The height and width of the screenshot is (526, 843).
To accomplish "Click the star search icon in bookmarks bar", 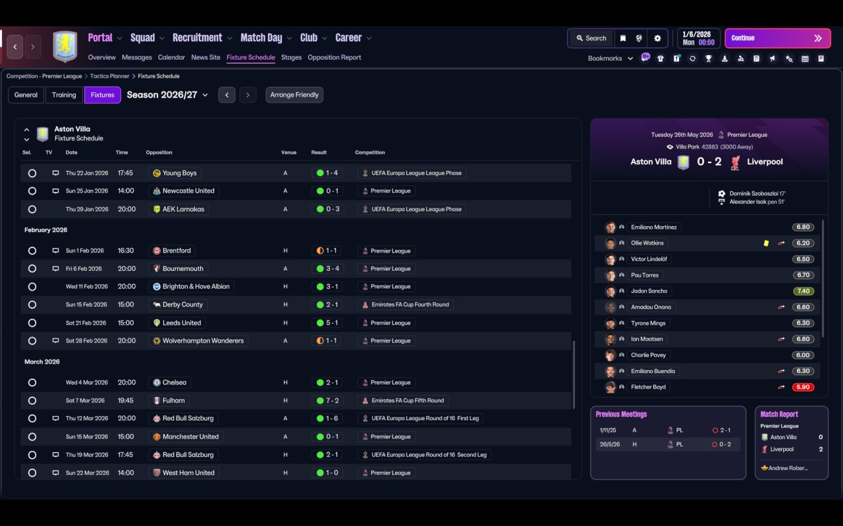I will point(789,59).
